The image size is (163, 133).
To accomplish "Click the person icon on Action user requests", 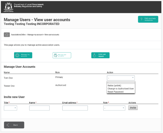I will pos(94,55).
